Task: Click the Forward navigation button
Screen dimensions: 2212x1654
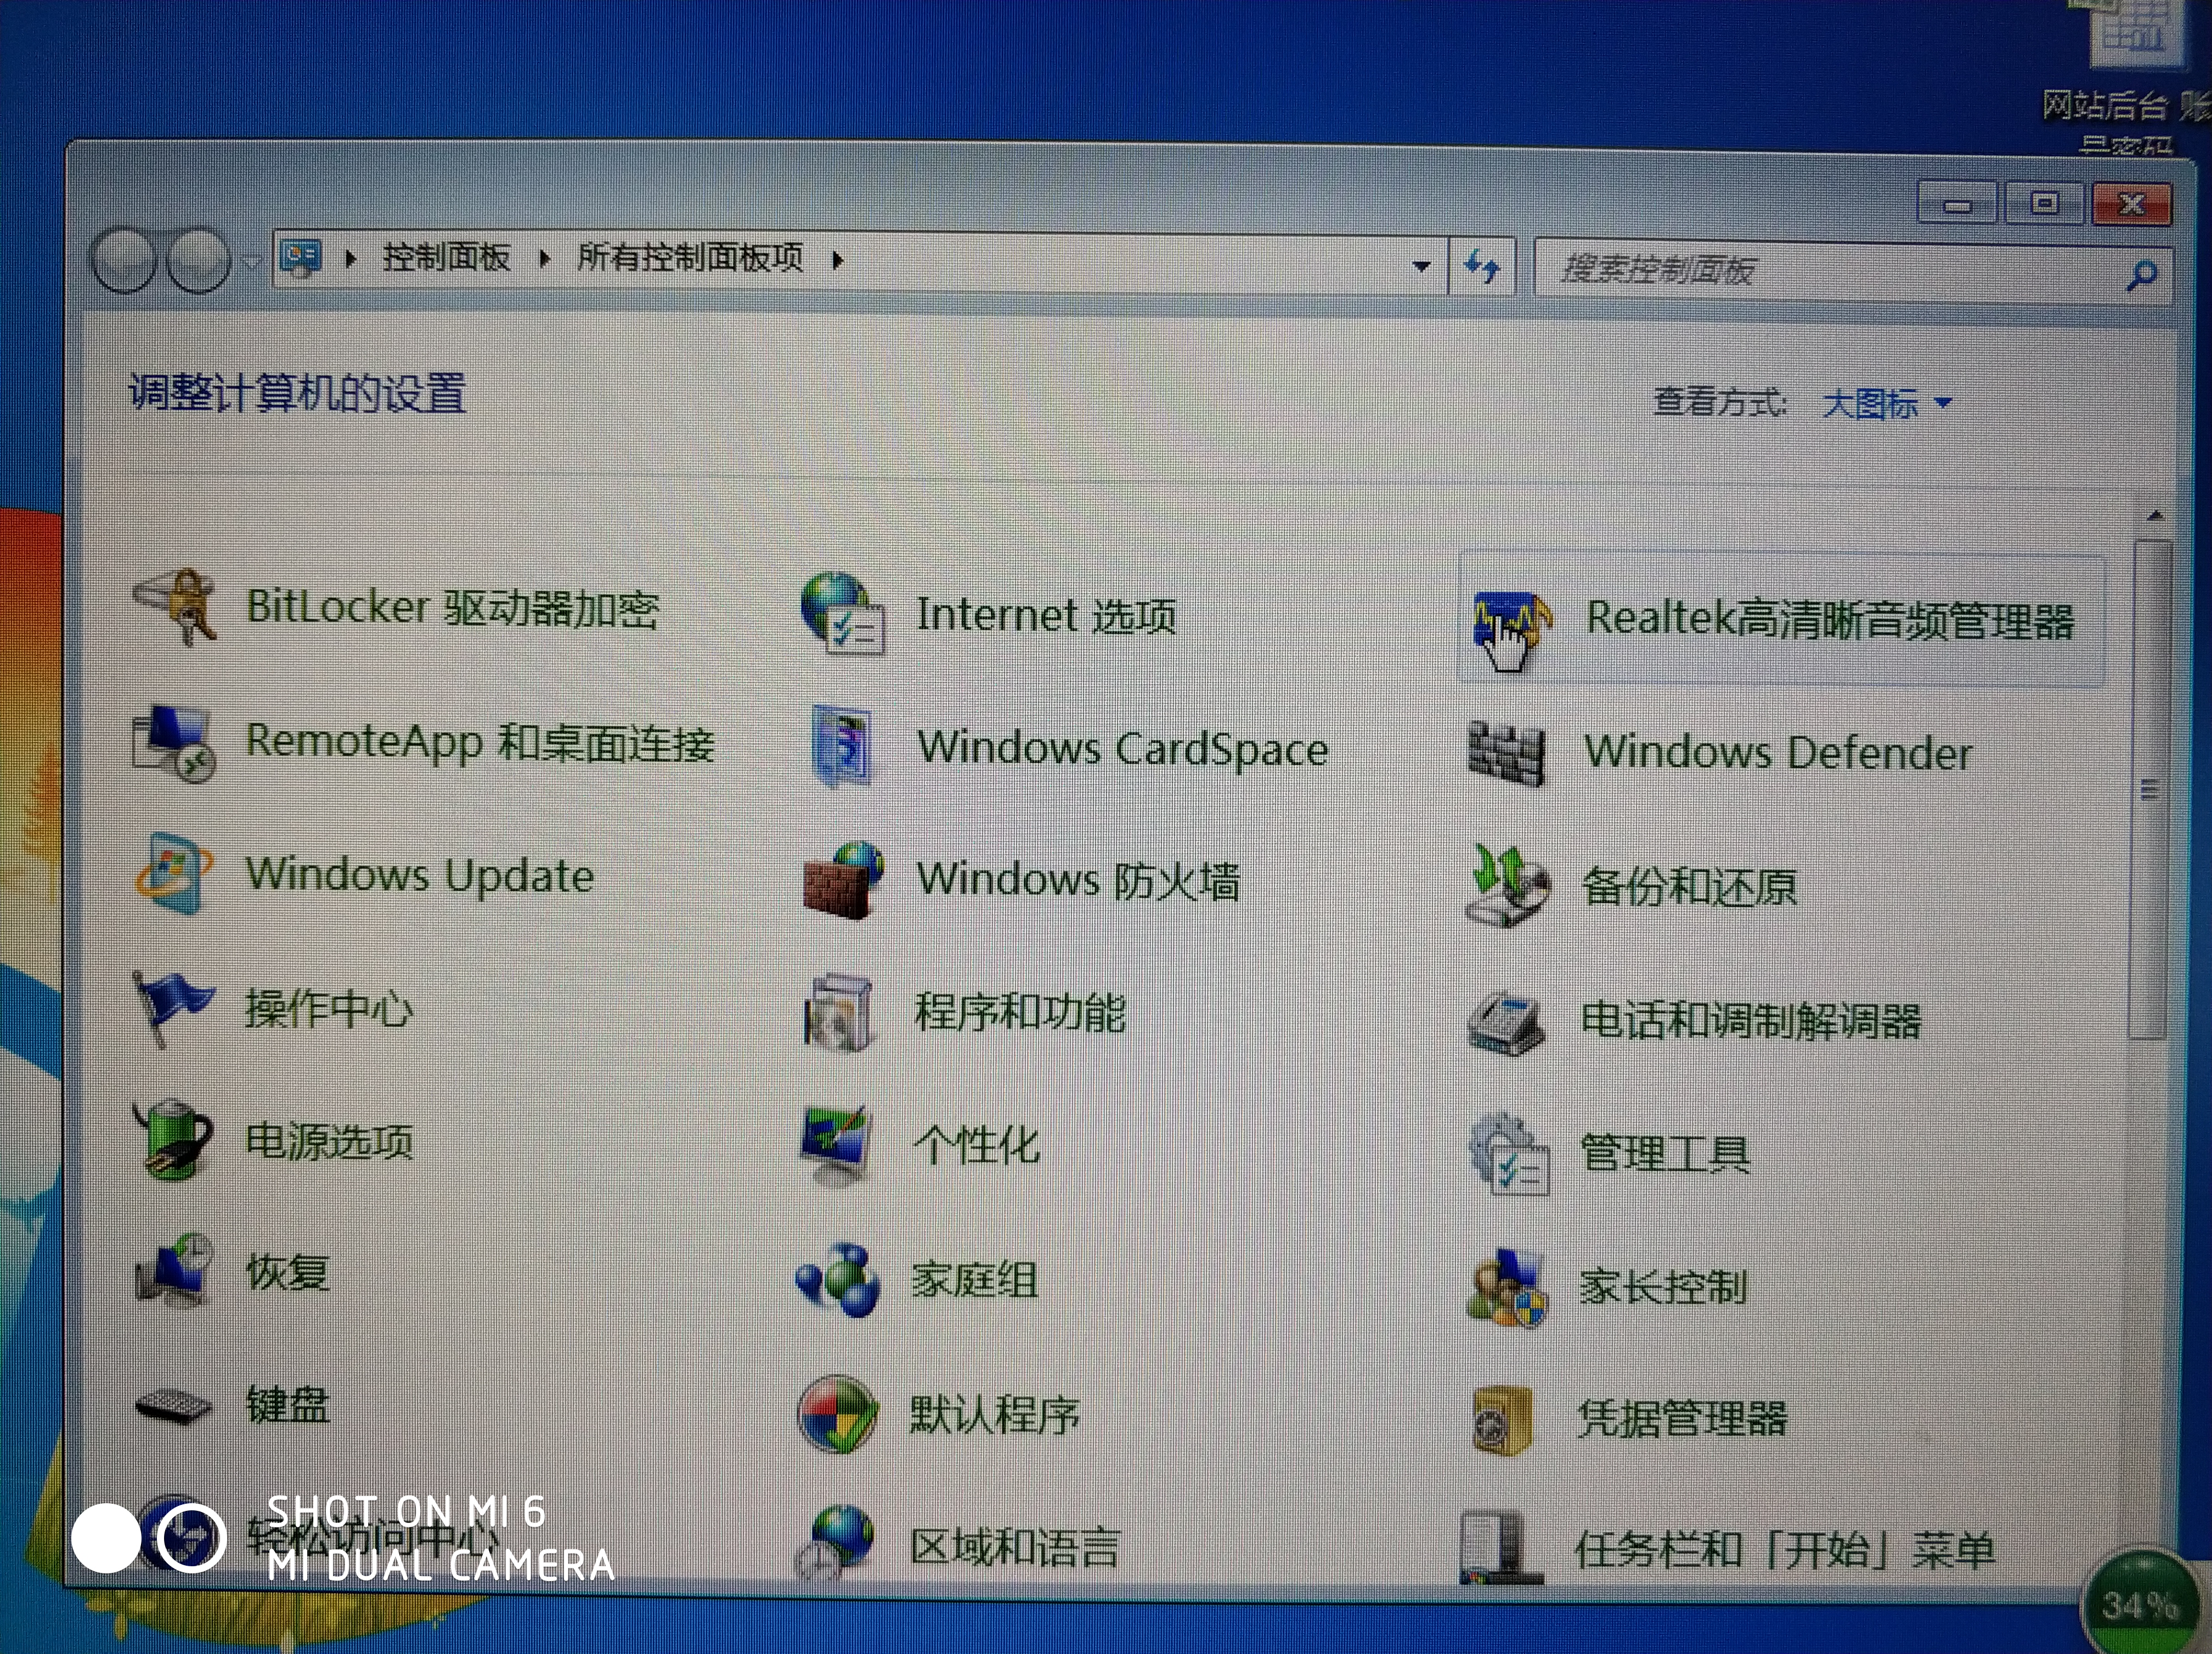Action: click(198, 260)
